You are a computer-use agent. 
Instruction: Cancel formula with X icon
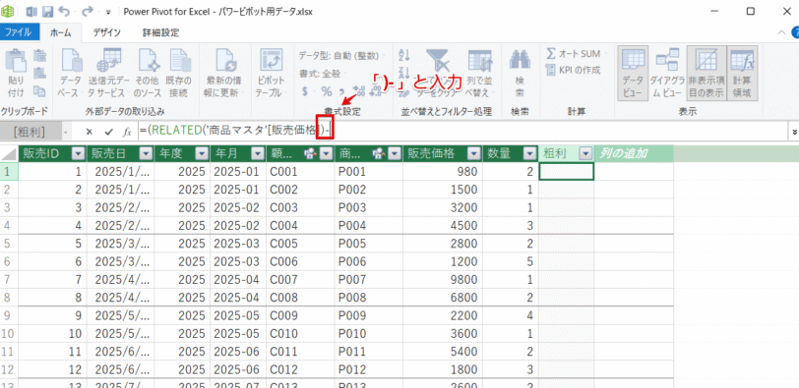[x=90, y=132]
